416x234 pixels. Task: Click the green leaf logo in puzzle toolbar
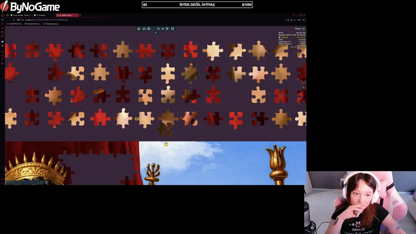pos(139,29)
